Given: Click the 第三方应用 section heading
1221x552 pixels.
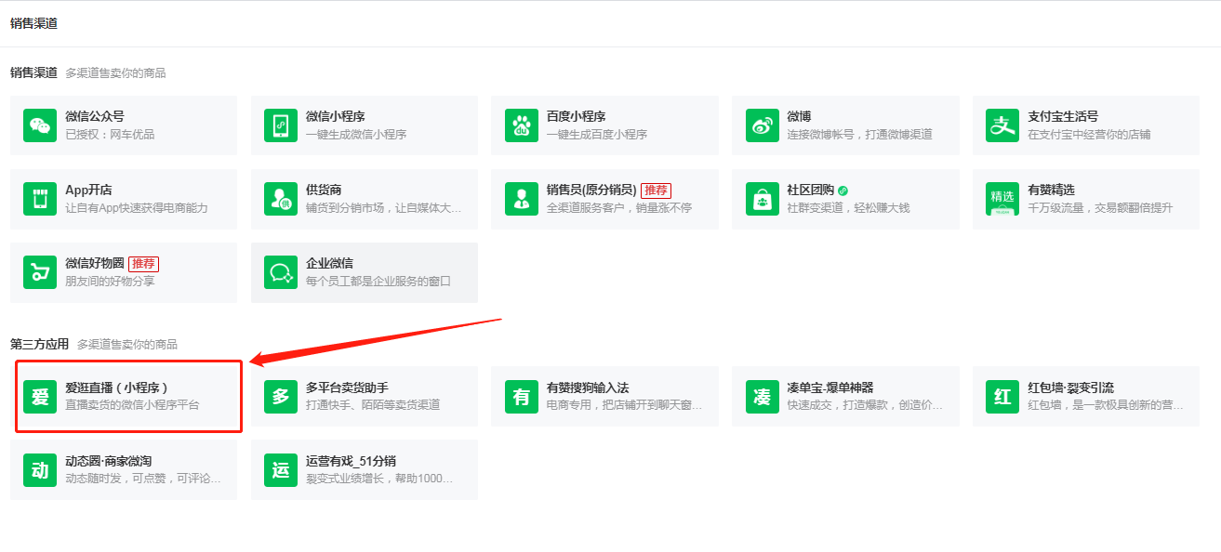Looking at the screenshot, I should 39,344.
